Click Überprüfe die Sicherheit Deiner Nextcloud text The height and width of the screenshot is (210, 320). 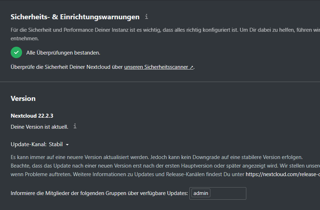click(x=67, y=67)
